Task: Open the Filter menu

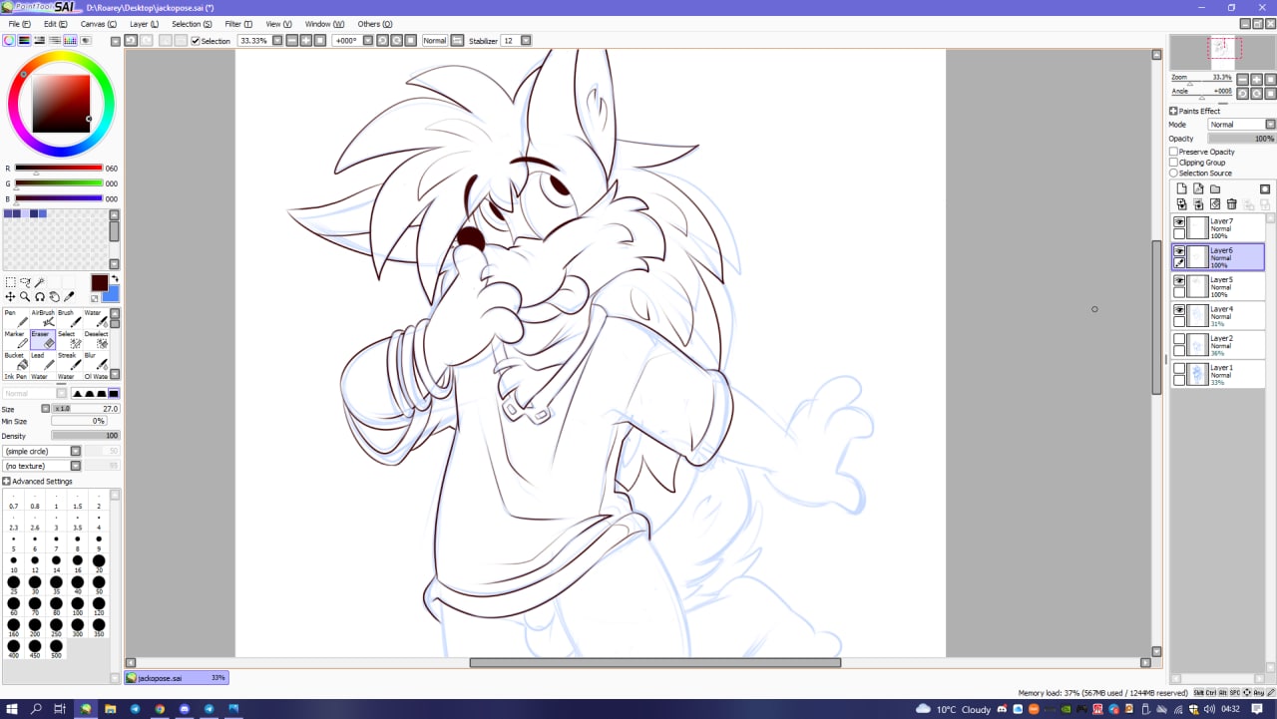Action: [x=238, y=24]
